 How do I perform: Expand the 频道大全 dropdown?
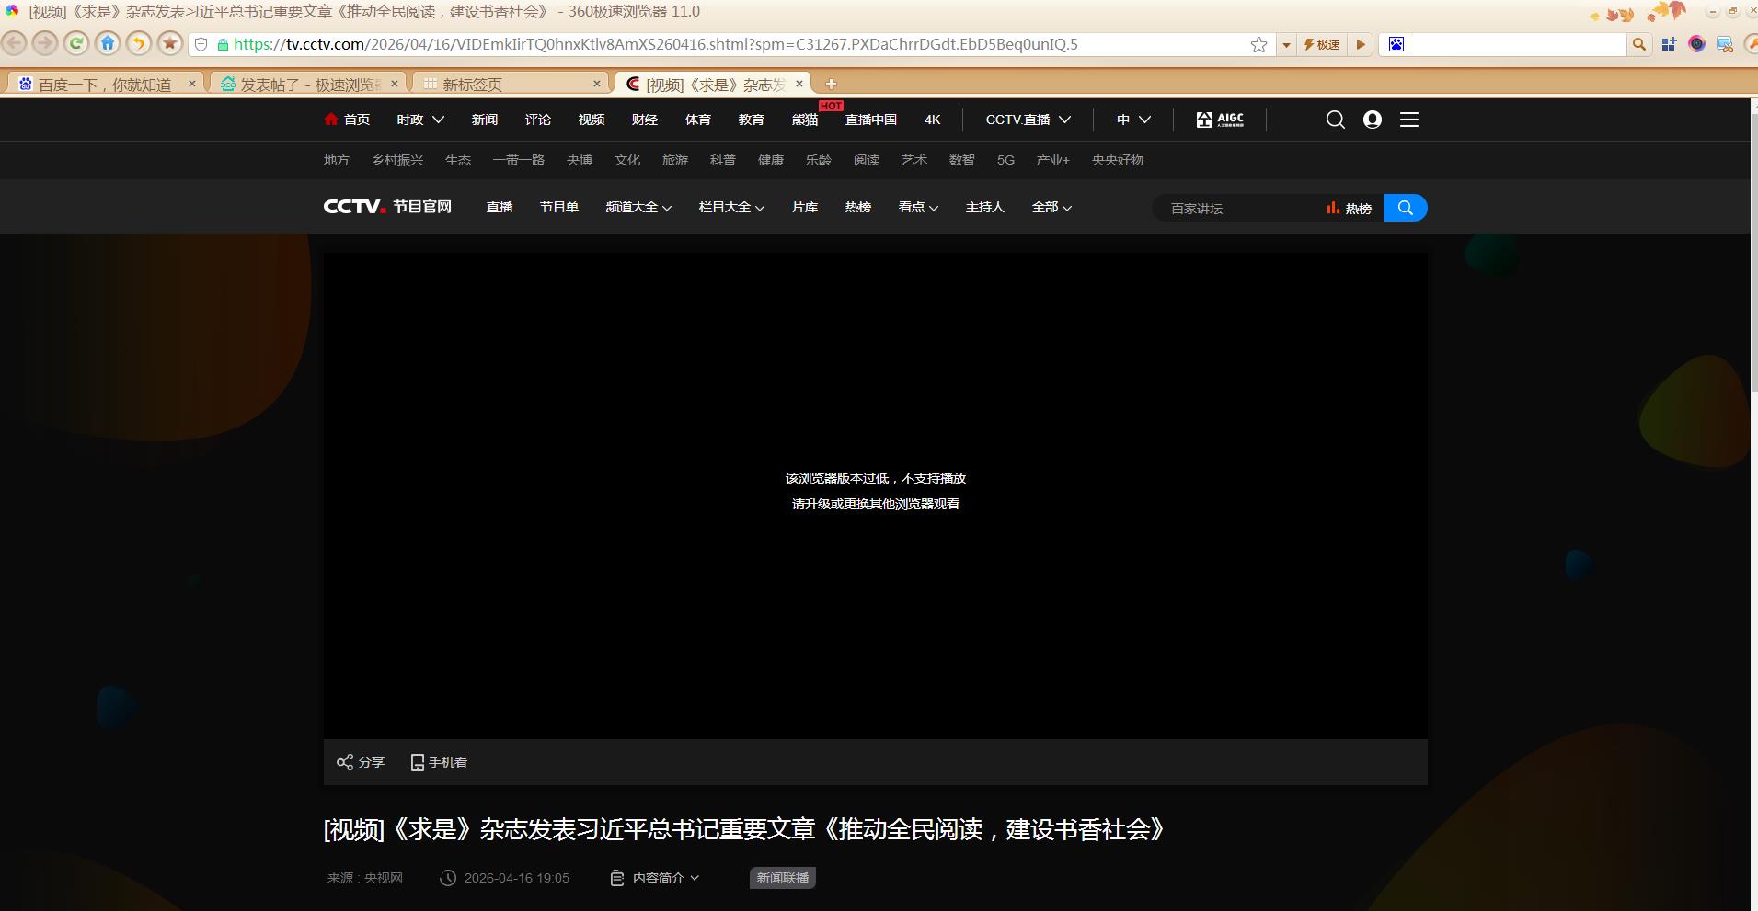point(638,207)
